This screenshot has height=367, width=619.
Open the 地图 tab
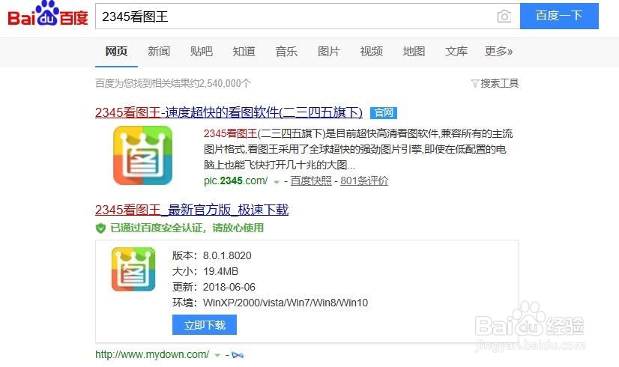[414, 51]
